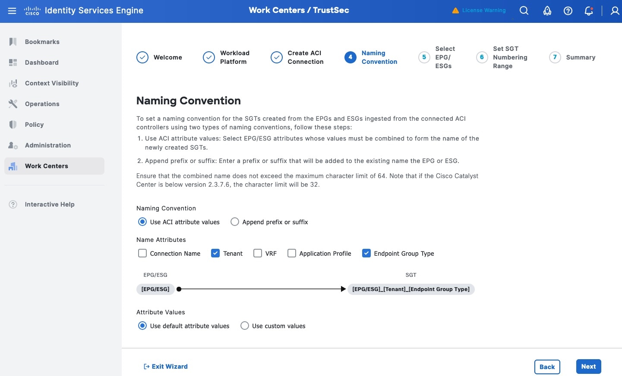
Task: Click the Work Centers / TrustSec breadcrumb
Action: pyautogui.click(x=299, y=10)
